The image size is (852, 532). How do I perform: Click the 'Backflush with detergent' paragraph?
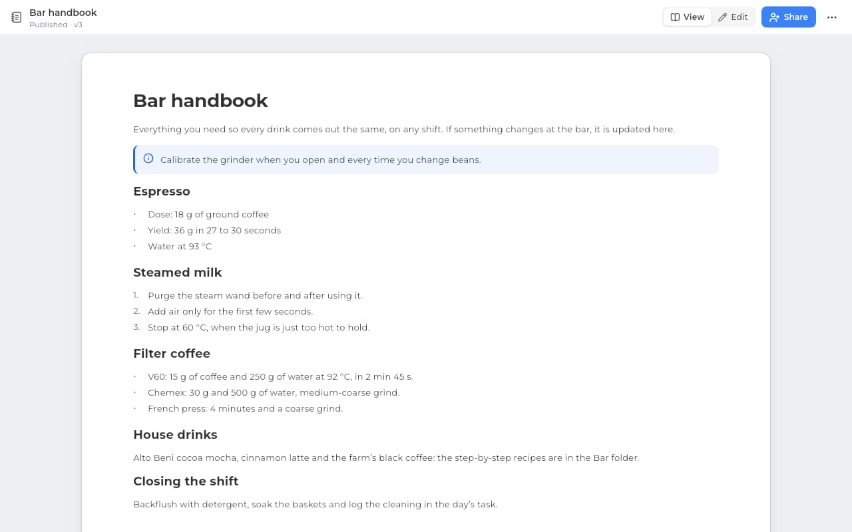click(316, 504)
